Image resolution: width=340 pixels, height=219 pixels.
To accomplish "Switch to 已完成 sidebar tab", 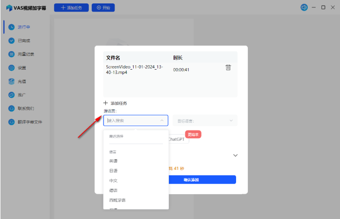I will (x=24, y=41).
